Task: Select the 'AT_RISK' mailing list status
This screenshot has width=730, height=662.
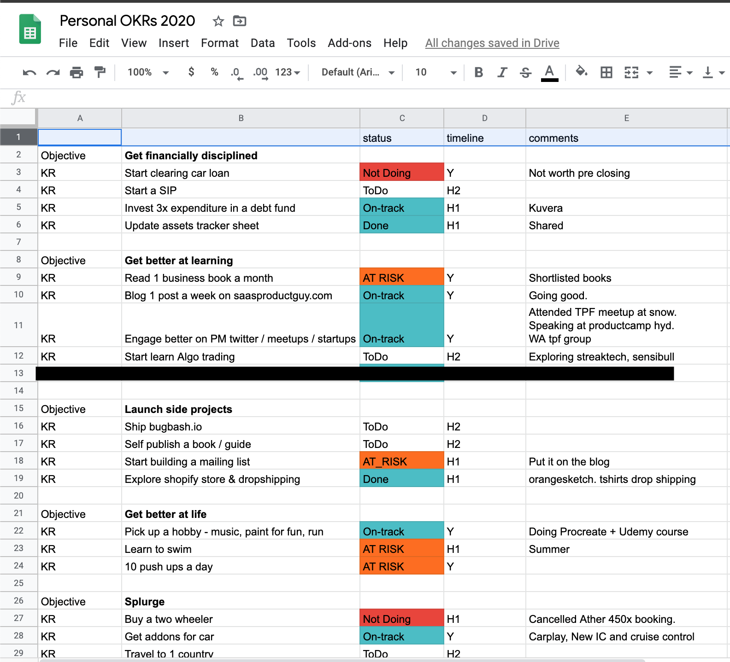Action: point(402,461)
